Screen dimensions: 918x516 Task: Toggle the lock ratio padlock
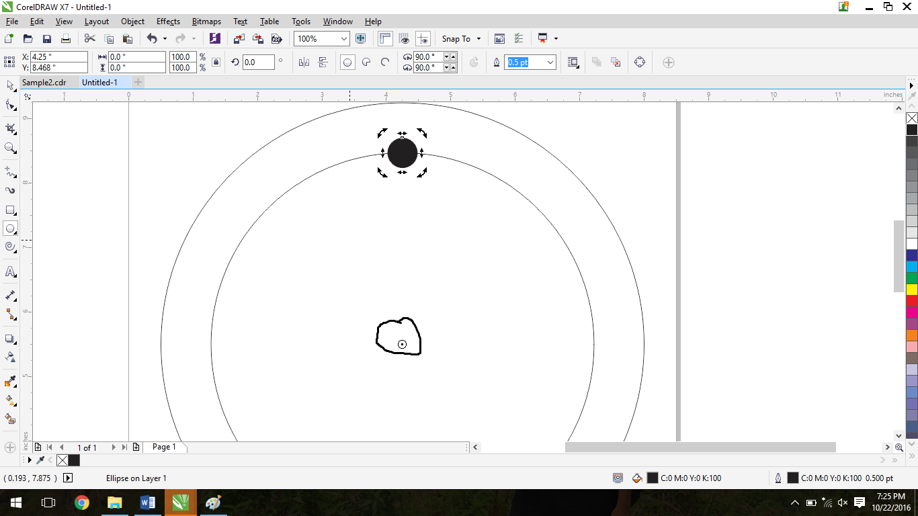[x=216, y=62]
